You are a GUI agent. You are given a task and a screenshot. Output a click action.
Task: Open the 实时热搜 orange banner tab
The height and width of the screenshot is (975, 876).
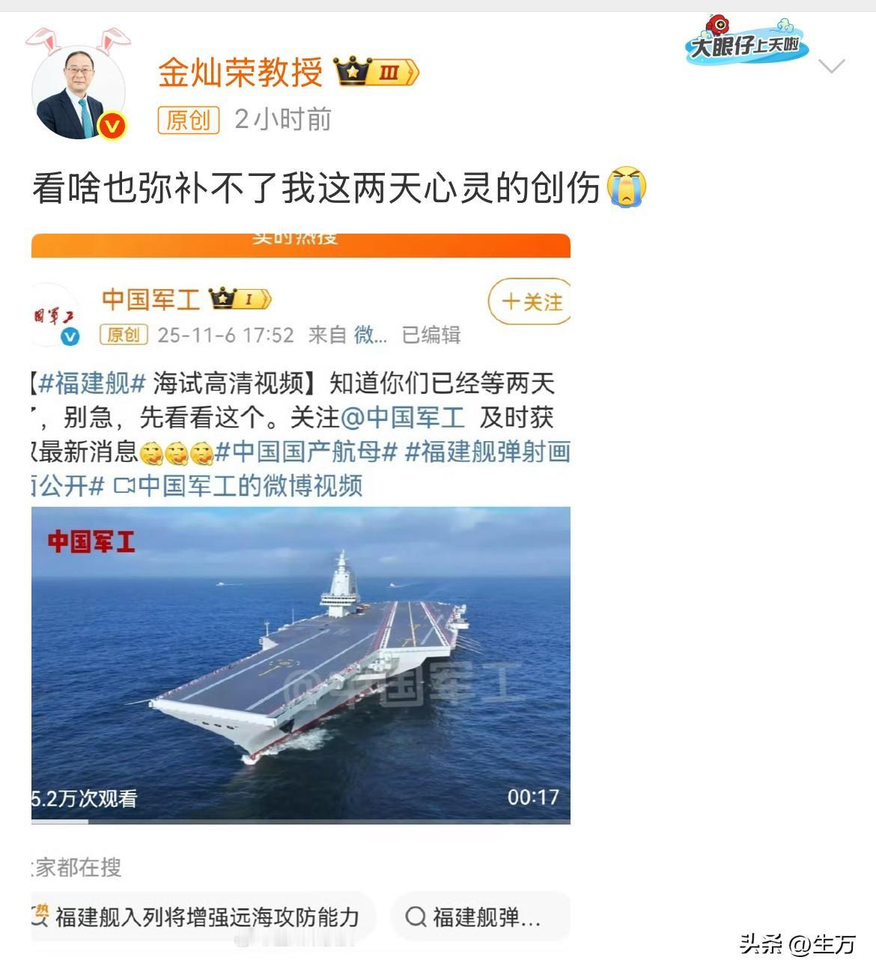301,245
